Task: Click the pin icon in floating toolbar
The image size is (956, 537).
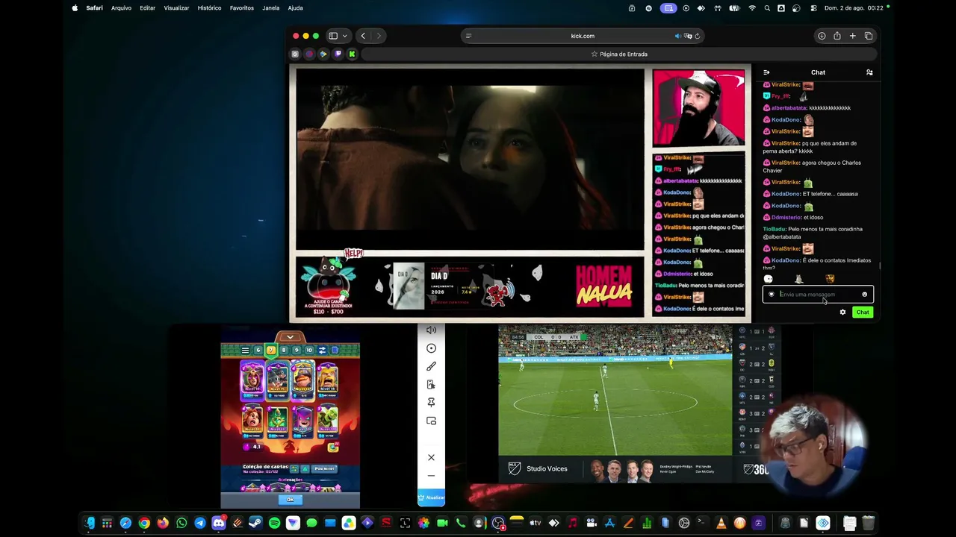Action: (x=431, y=402)
